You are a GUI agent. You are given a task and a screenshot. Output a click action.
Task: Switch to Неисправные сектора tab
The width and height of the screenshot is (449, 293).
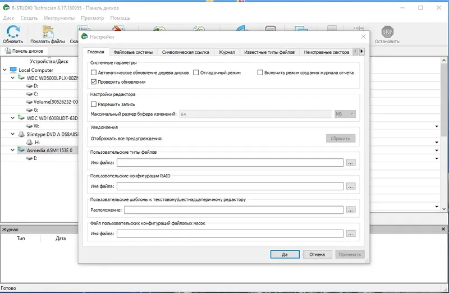pos(327,52)
